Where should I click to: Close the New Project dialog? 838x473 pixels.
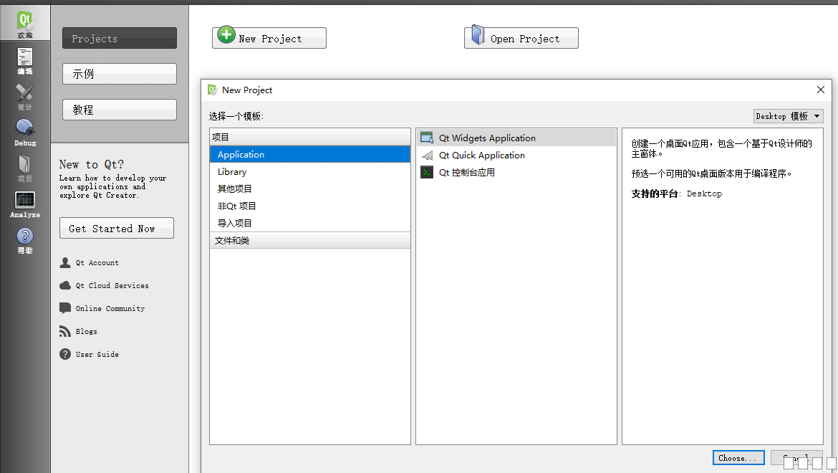tap(821, 90)
